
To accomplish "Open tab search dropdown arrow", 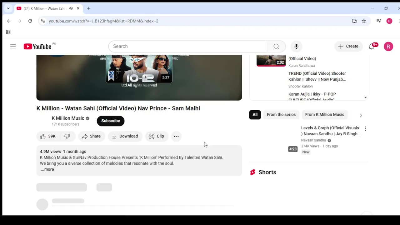I will (x=8, y=8).
